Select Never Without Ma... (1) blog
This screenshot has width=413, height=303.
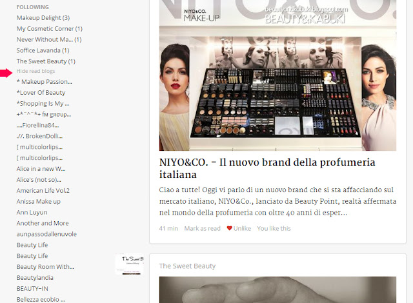49,39
